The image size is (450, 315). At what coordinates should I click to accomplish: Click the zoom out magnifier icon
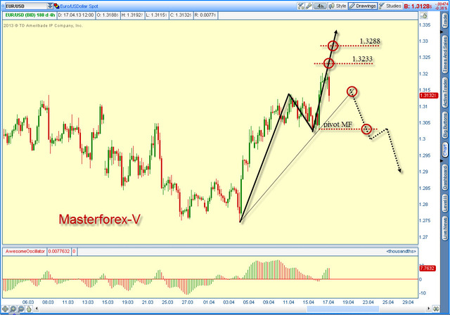pos(21,309)
